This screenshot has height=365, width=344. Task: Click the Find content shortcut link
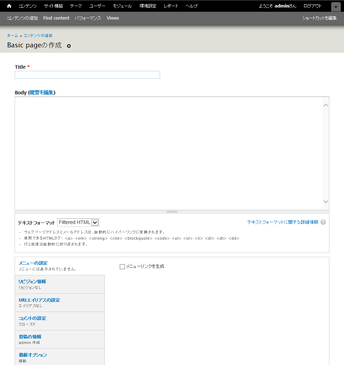56,18
